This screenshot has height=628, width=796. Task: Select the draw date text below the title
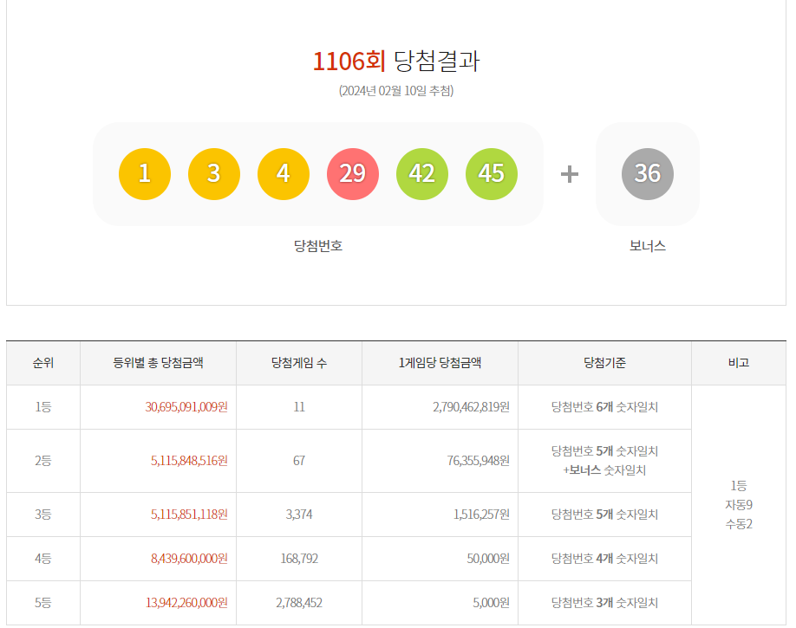click(x=397, y=90)
